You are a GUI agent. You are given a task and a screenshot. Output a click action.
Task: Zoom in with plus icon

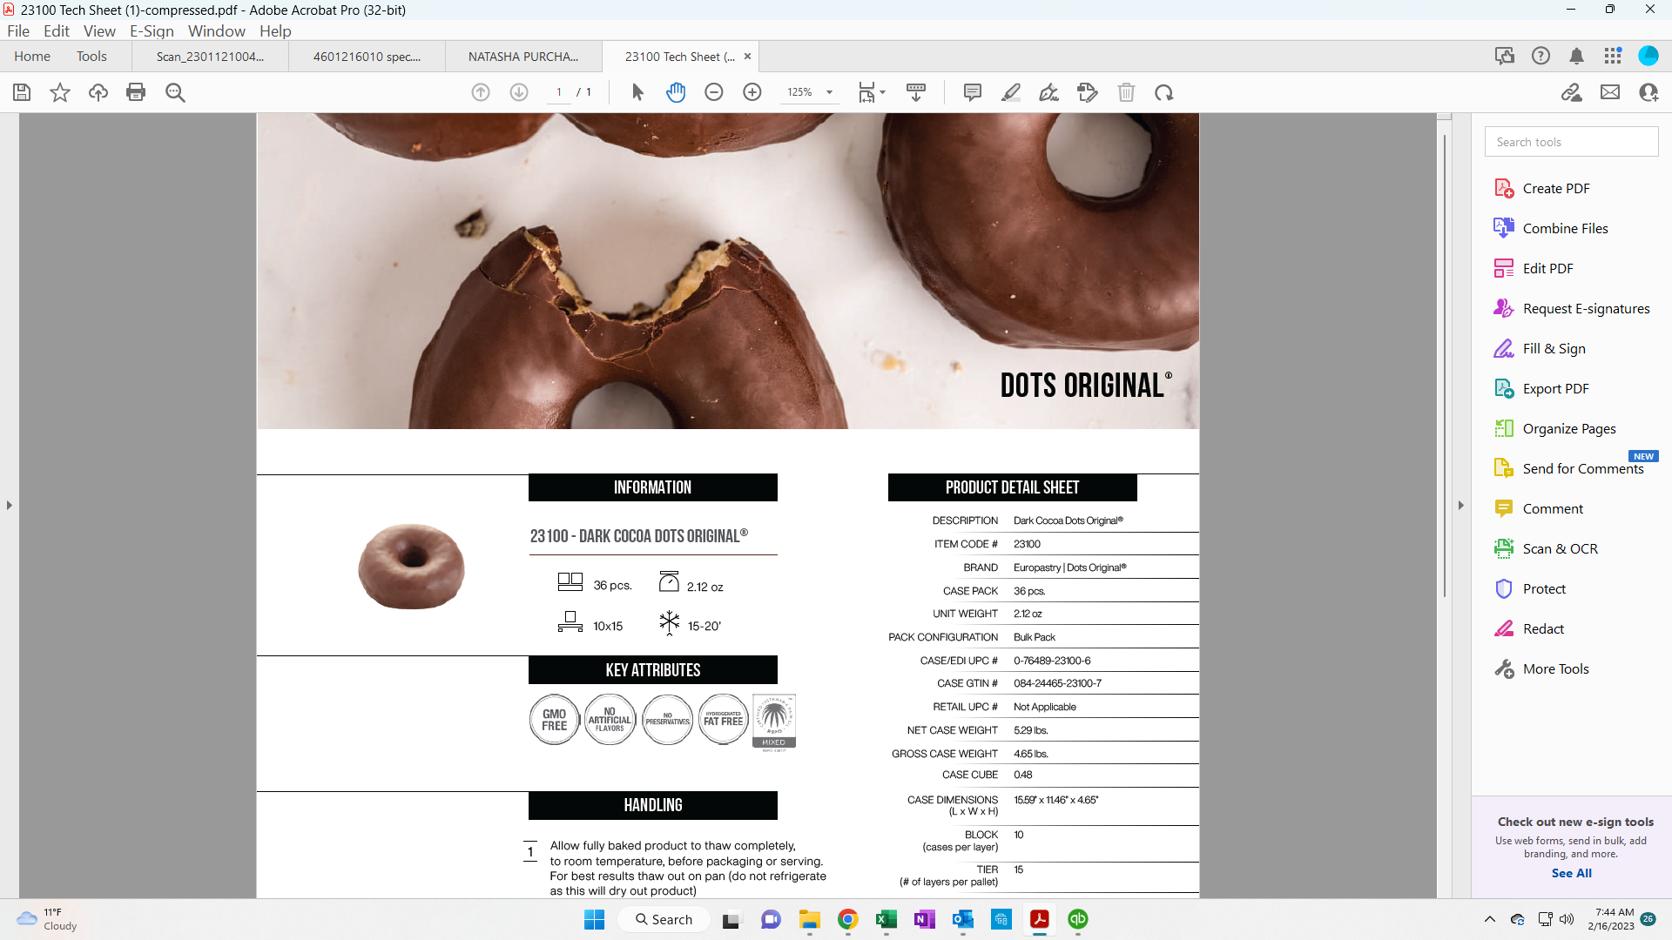752,92
